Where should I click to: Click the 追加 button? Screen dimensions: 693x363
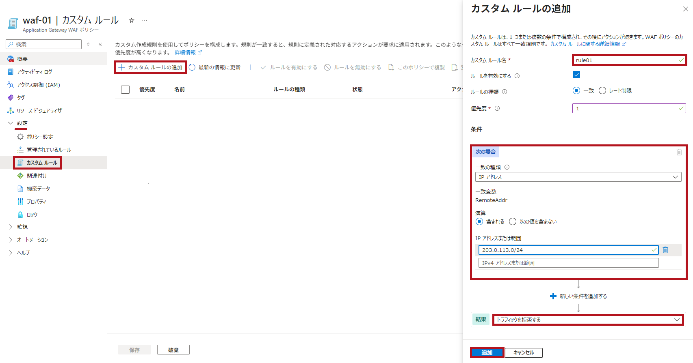(487, 352)
